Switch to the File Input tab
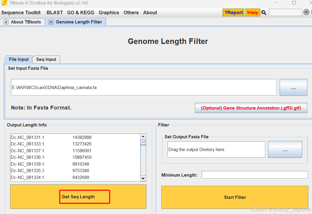This screenshot has width=312, height=214. tap(19, 59)
